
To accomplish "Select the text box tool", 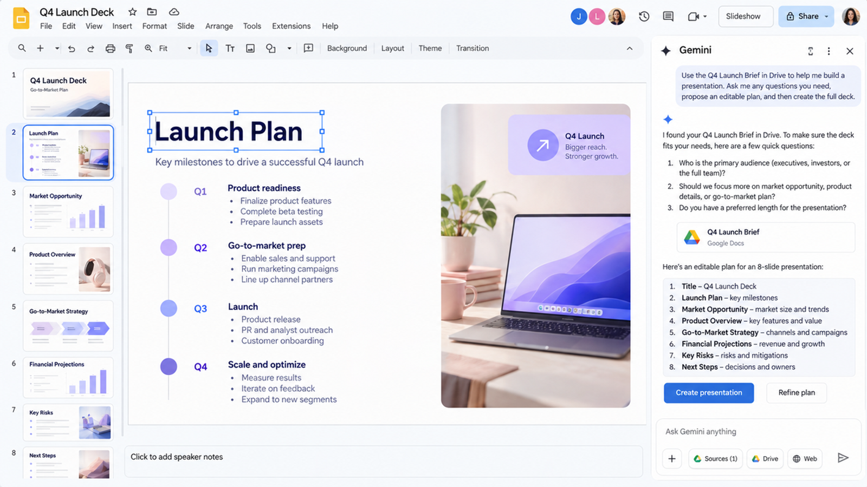I will click(x=230, y=48).
